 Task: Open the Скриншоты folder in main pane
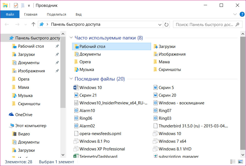(x=169, y=70)
